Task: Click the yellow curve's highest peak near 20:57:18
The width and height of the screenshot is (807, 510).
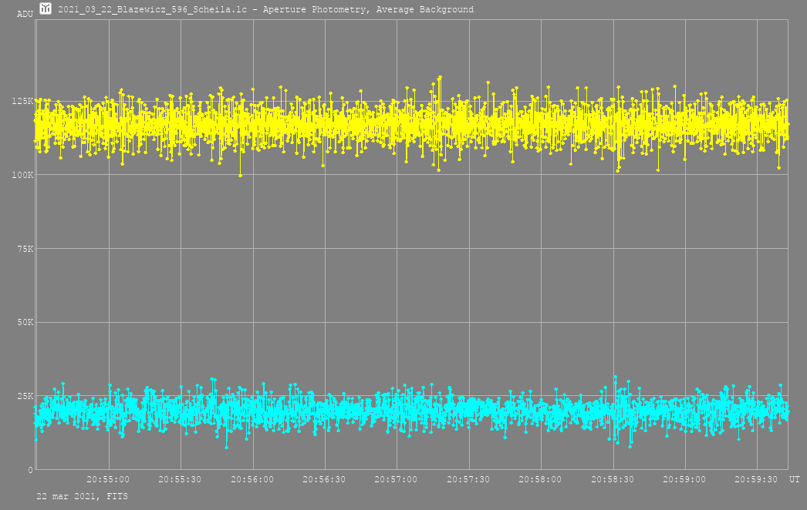Action: click(440, 78)
